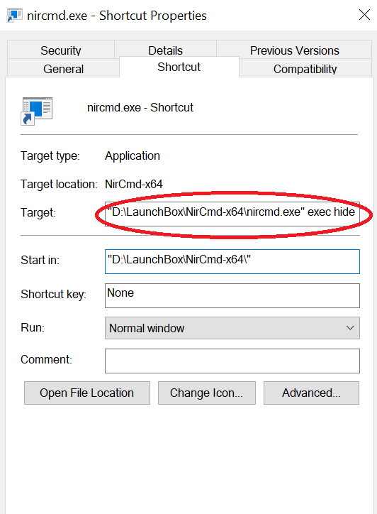The image size is (377, 514).
Task: Go to the General tab
Action: pos(63,69)
